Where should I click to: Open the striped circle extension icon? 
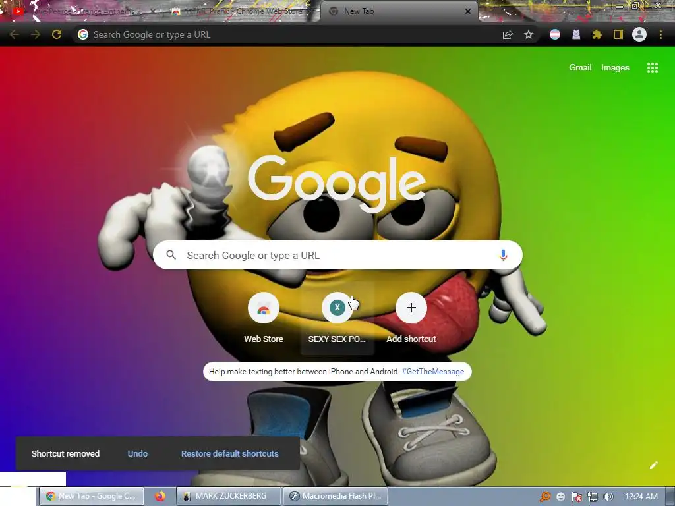pyautogui.click(x=555, y=34)
